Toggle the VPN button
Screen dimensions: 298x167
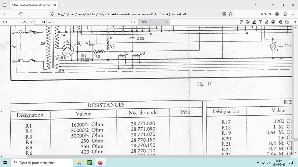[x=266, y=14]
